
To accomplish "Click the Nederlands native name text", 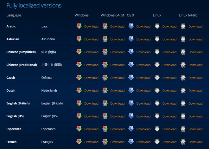I will (x=49, y=90).
